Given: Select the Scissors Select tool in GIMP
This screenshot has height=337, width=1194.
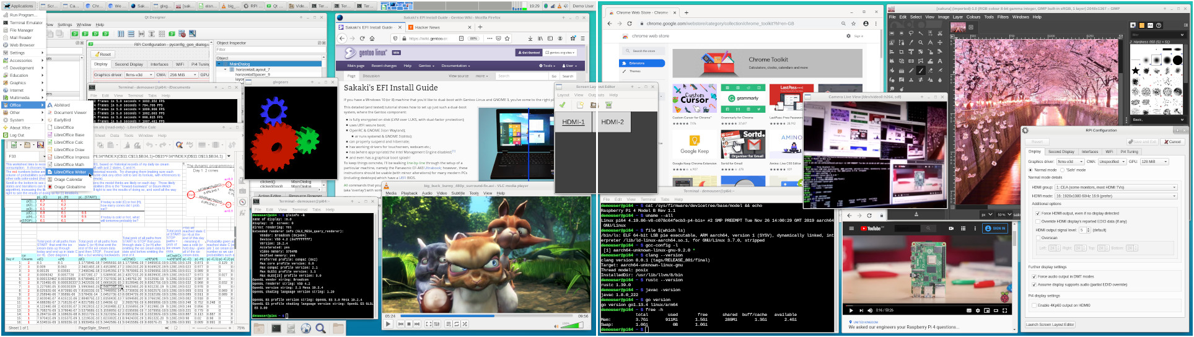Looking at the screenshot, I should (x=940, y=33).
